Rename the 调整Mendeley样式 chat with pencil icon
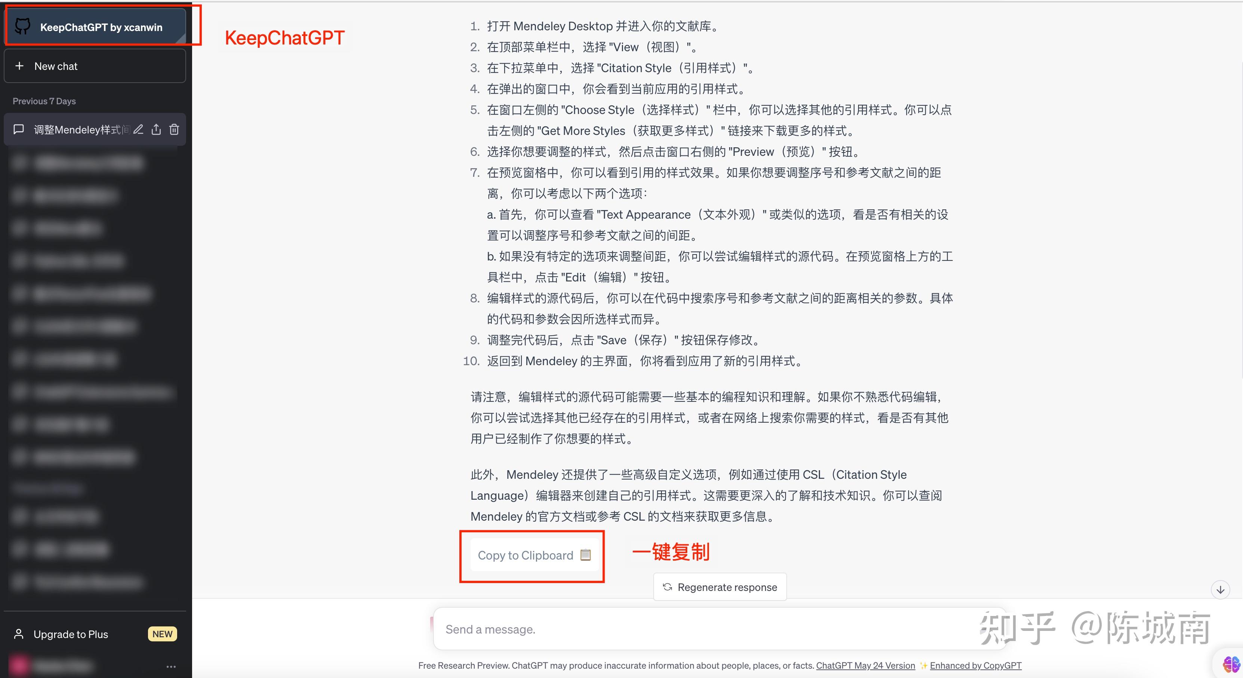 point(139,129)
